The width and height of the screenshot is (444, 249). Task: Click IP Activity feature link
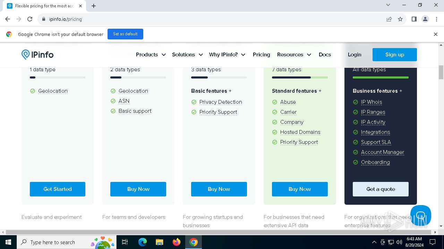pos(373,122)
